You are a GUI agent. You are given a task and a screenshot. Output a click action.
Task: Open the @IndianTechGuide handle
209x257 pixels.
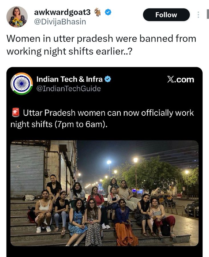point(69,89)
